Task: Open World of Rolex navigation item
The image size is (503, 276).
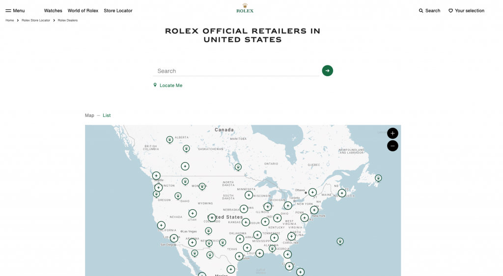Action: (83, 11)
